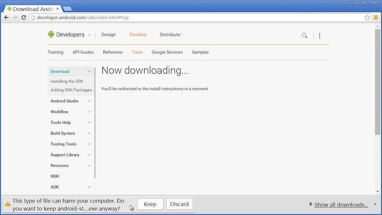382x215 pixels.
Task: Open Workflow sidebar item
Action: [60, 112]
